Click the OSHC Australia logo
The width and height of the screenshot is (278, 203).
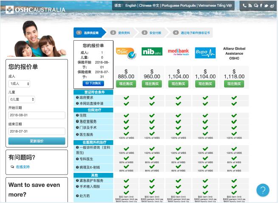click(x=35, y=10)
